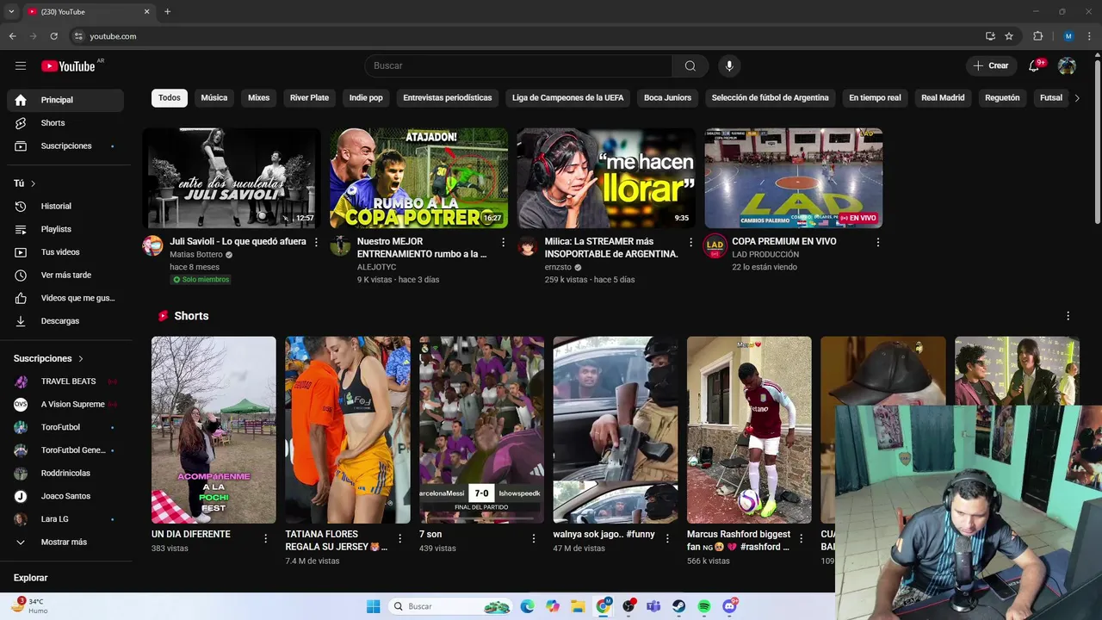The width and height of the screenshot is (1102, 620).
Task: Open Spotify from the taskbar
Action: 704,606
